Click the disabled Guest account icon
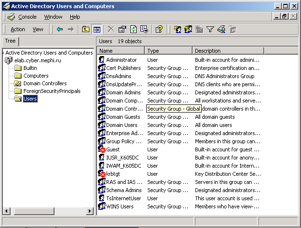The height and width of the screenshot is (228, 301). pos(102,149)
